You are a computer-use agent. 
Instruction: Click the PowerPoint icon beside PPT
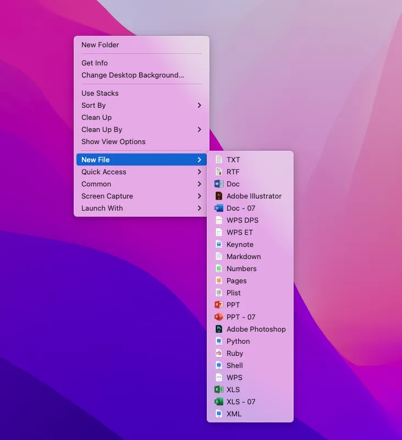[x=219, y=305]
